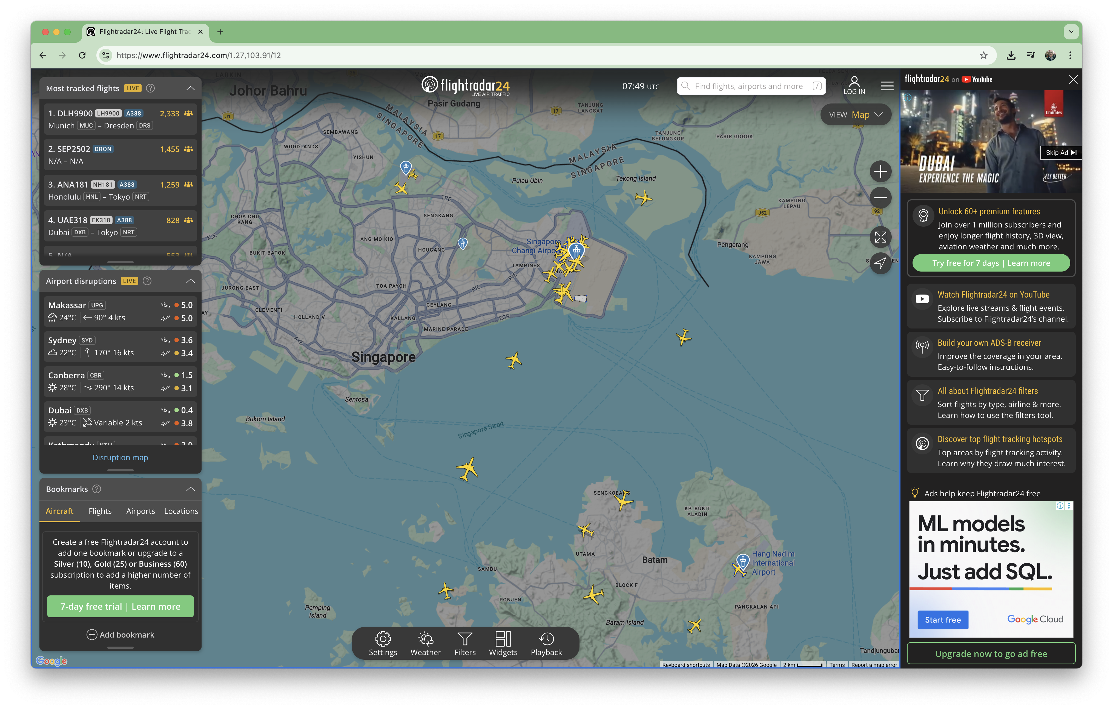Activate the geolocation arrow control
1113x709 pixels.
click(880, 263)
